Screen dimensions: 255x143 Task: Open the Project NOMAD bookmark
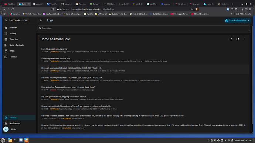pos(139,14)
